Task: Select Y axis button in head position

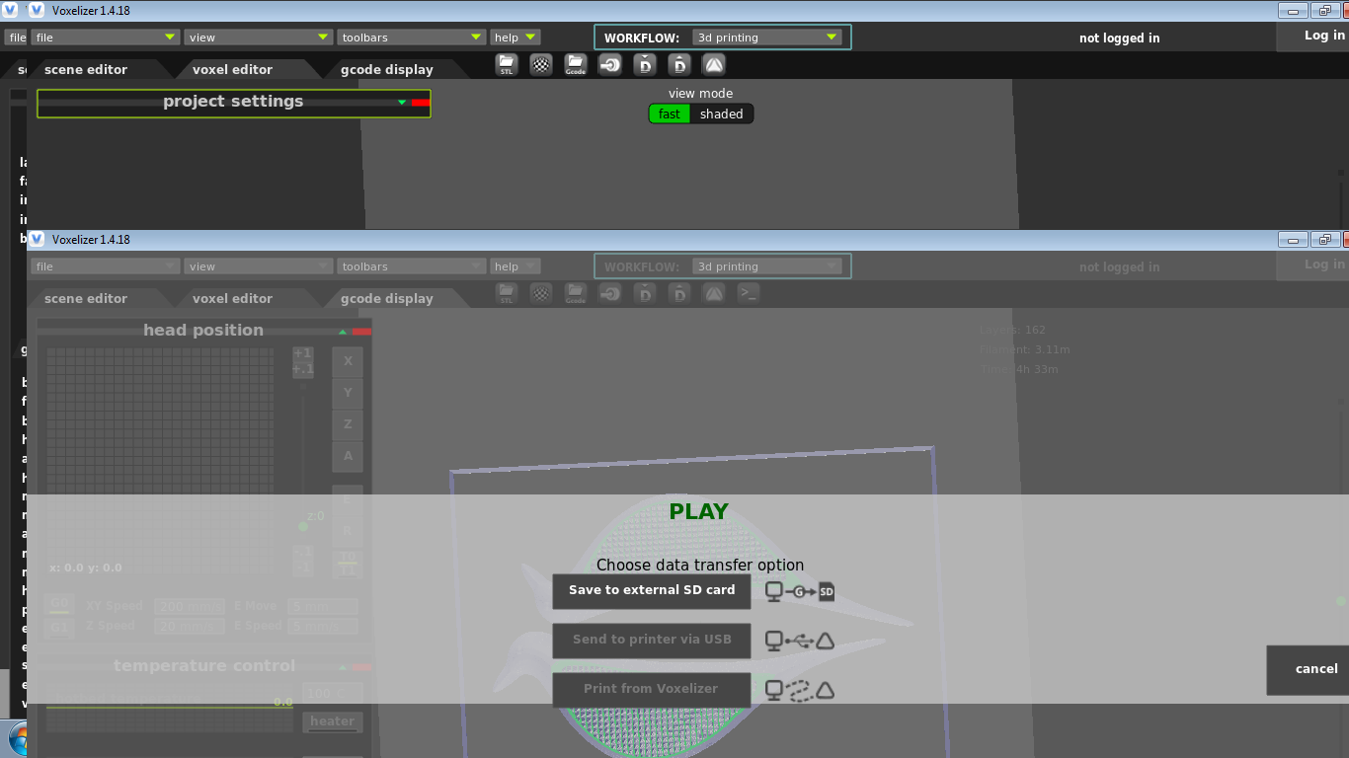Action: [348, 393]
